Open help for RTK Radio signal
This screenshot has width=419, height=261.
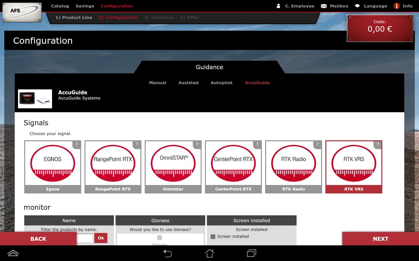pos(318,145)
